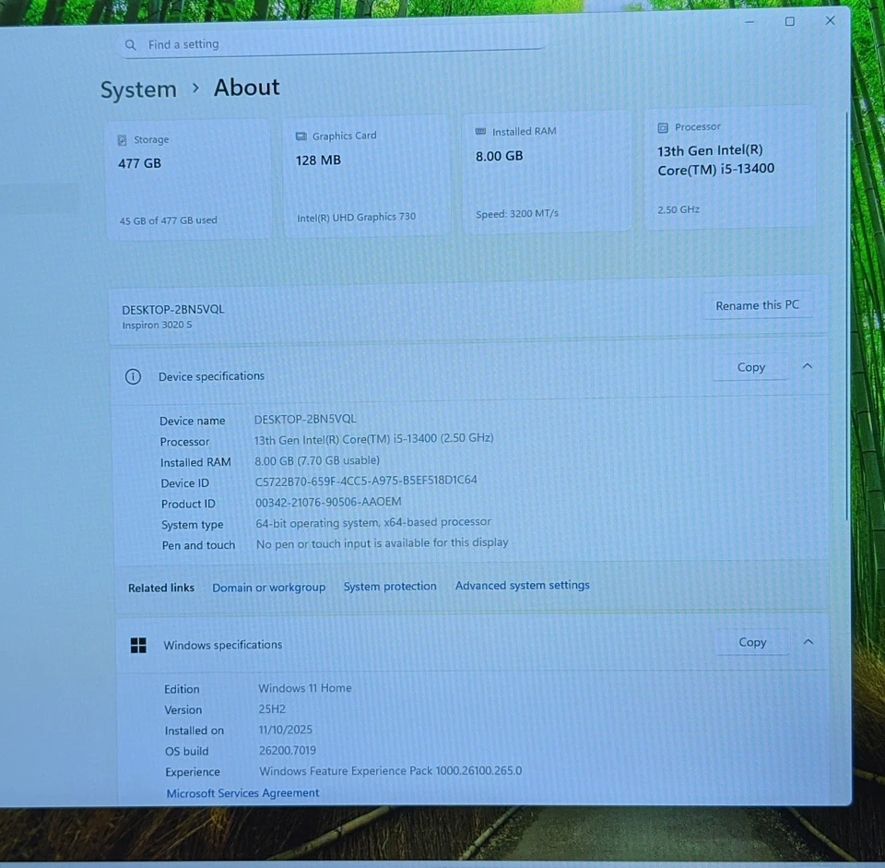Open Domain or workgroup link

click(268, 588)
